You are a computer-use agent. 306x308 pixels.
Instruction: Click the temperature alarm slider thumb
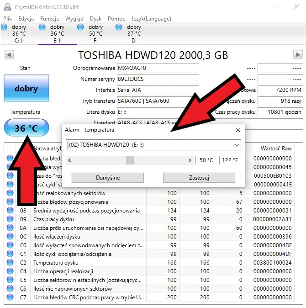[130, 160]
